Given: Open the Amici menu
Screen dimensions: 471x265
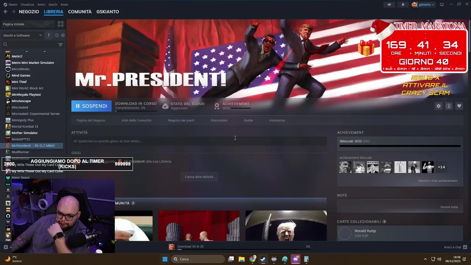Looking at the screenshot, I should click(42, 4).
